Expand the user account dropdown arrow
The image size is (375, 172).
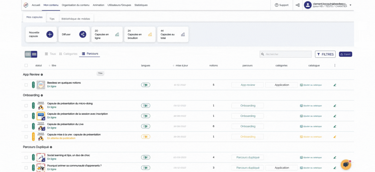pyautogui.click(x=350, y=5)
